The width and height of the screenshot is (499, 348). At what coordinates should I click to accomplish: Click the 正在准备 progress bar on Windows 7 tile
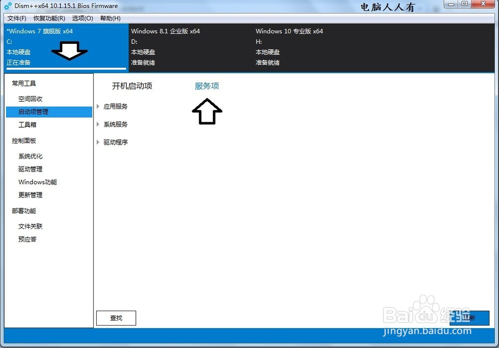pos(66,68)
